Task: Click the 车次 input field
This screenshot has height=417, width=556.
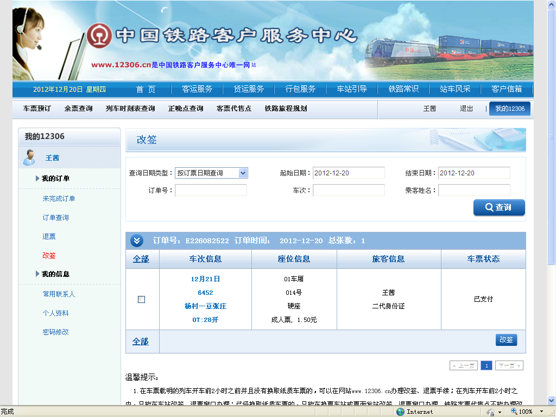Action: (349, 191)
